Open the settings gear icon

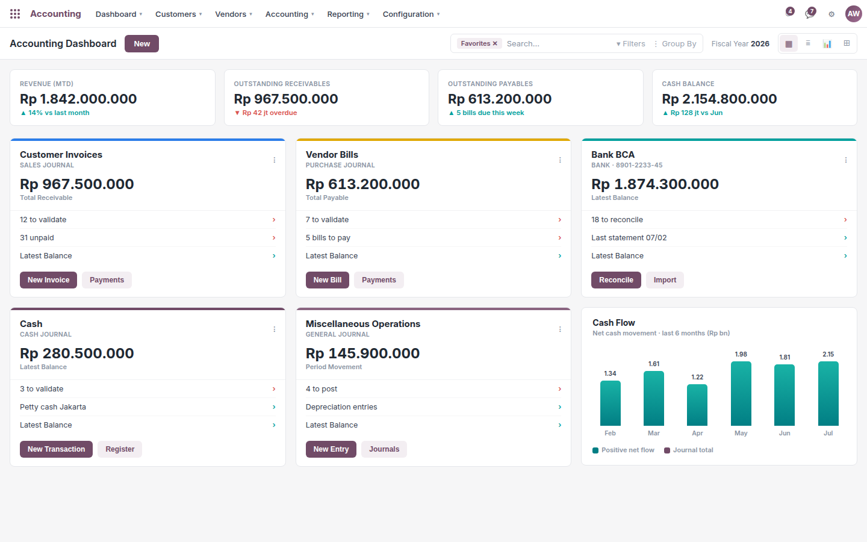[831, 14]
